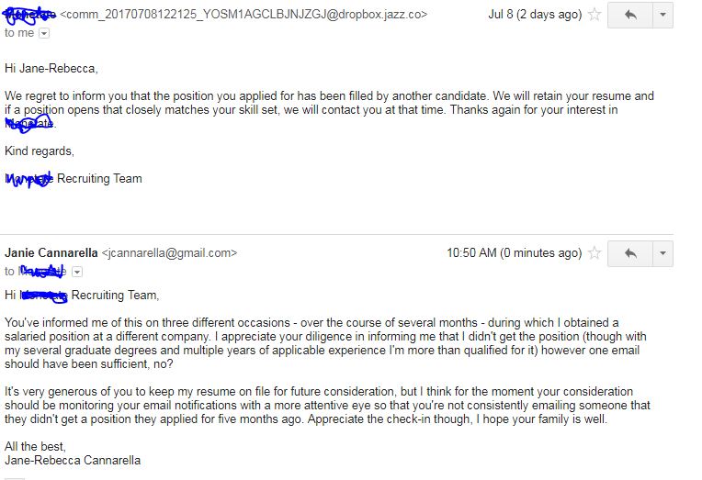Open More options beside Jul 8 reply
The height and width of the screenshot is (480, 702).
[663, 16]
